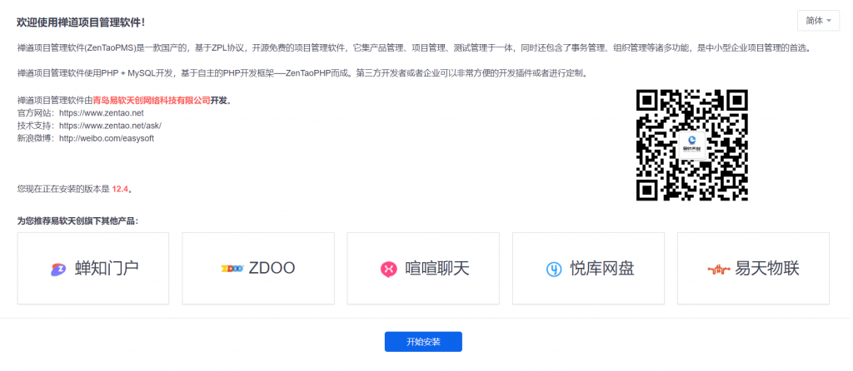Click the 喧喧聊天 pink chat icon
Image resolution: width=853 pixels, height=371 pixels.
coord(388,269)
